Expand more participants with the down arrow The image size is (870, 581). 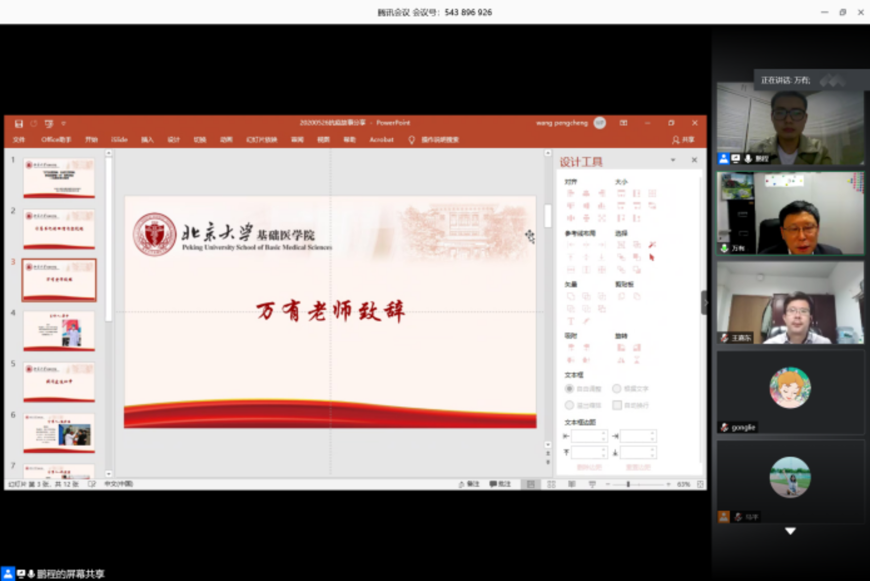[790, 531]
